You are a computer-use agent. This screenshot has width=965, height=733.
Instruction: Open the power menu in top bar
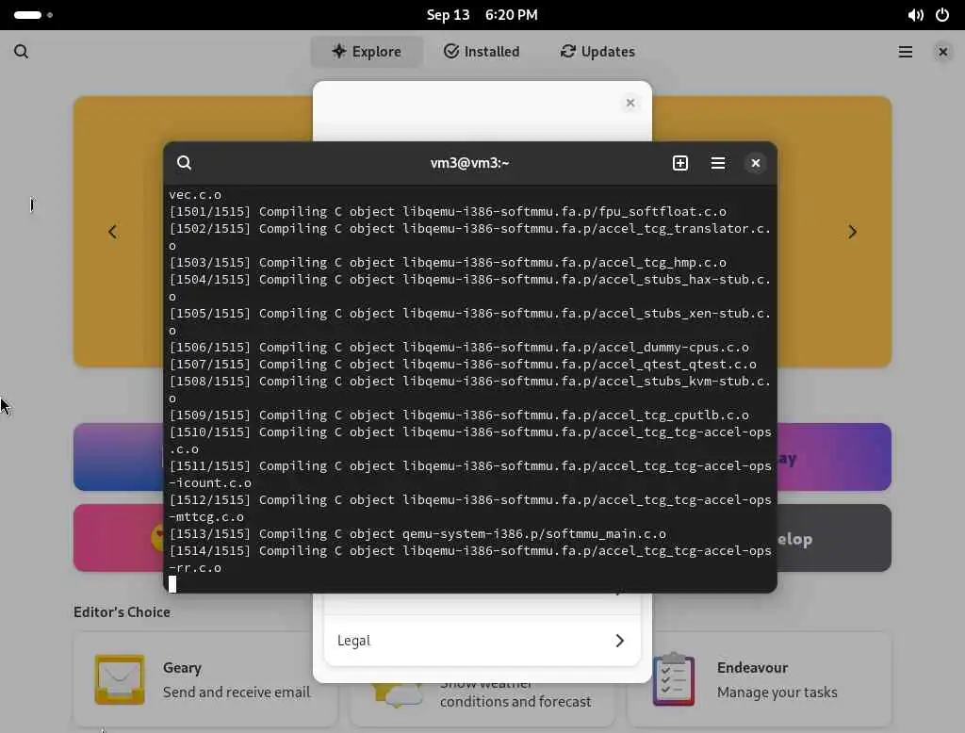[942, 15]
